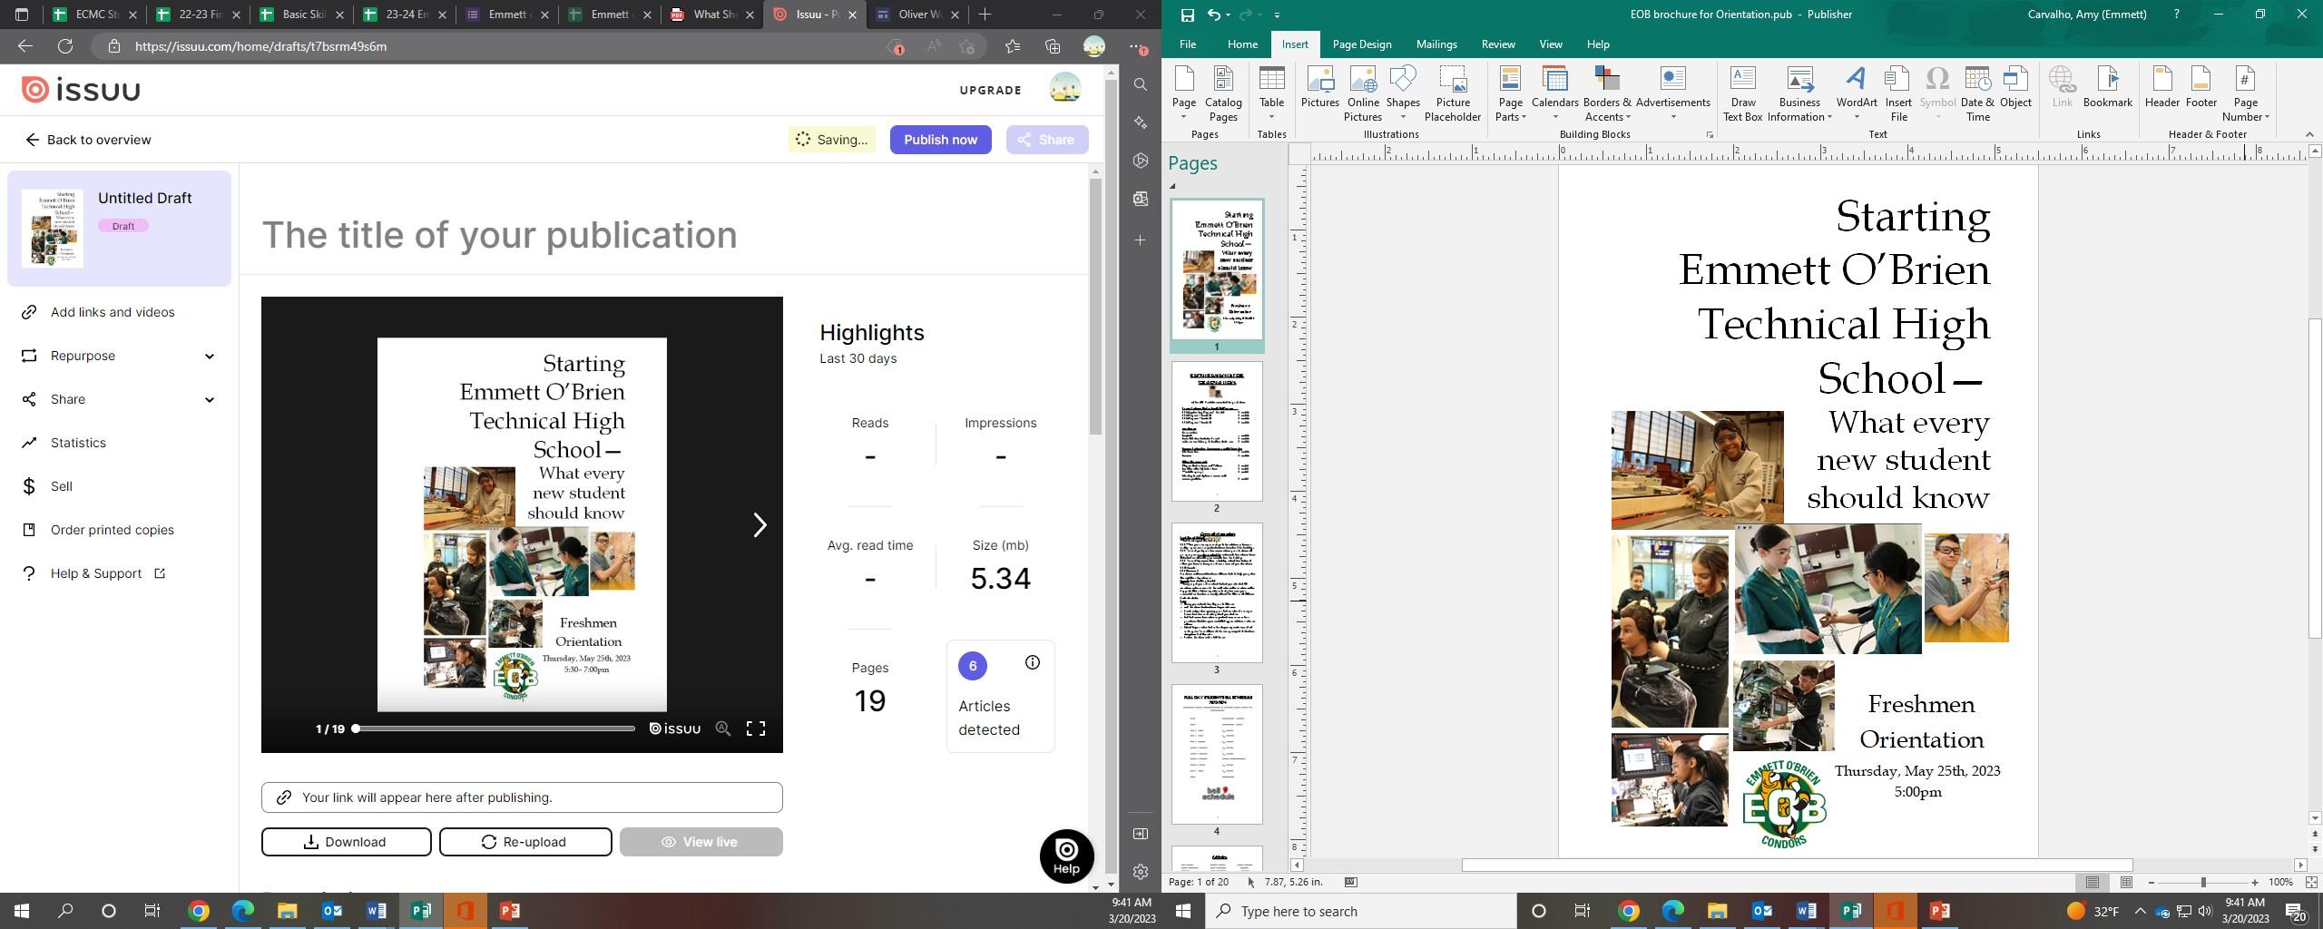Open the Start menu below the browser
Screen dimensions: 2323x929
coord(22,911)
